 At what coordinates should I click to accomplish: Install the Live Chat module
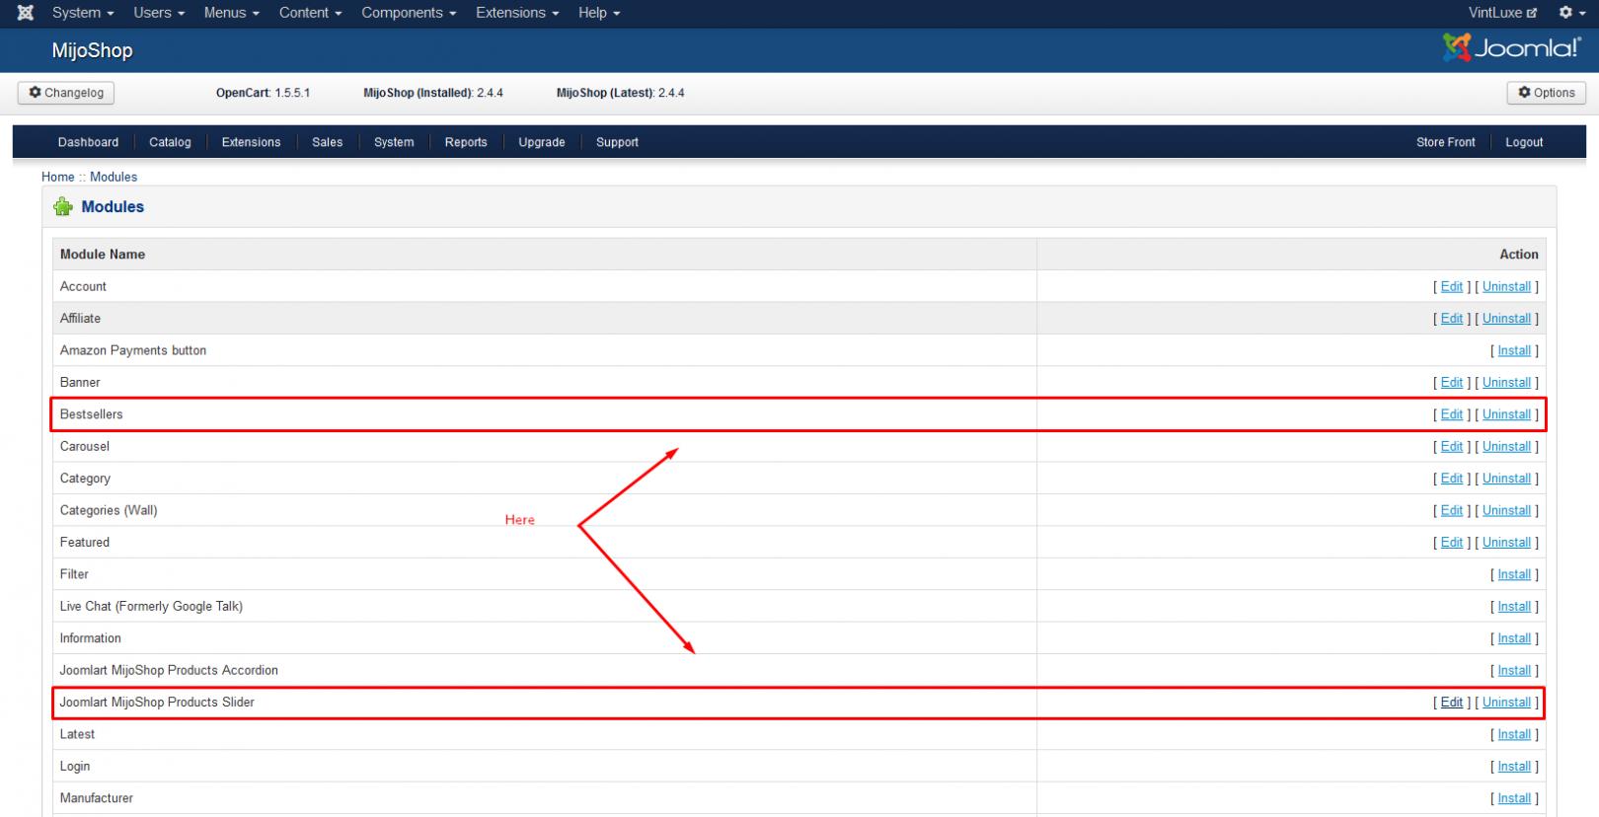pyautogui.click(x=1514, y=606)
